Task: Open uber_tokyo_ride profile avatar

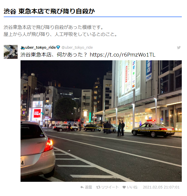Action: click(11, 52)
